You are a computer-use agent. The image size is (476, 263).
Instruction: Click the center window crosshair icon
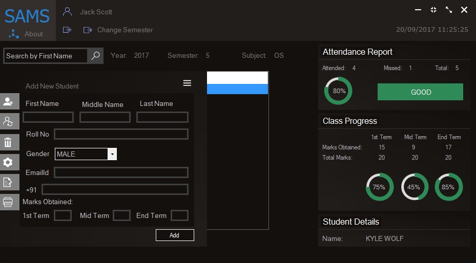[x=433, y=10]
